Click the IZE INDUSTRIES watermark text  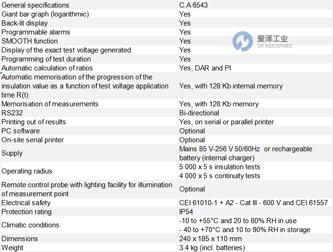click(273, 46)
